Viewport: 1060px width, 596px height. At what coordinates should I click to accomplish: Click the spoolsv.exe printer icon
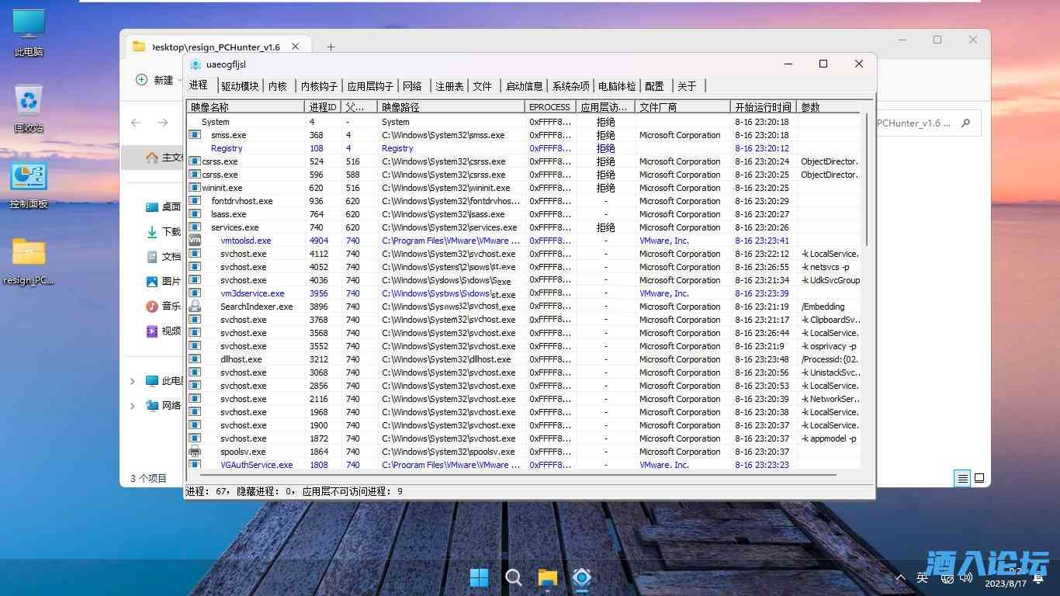[195, 452]
